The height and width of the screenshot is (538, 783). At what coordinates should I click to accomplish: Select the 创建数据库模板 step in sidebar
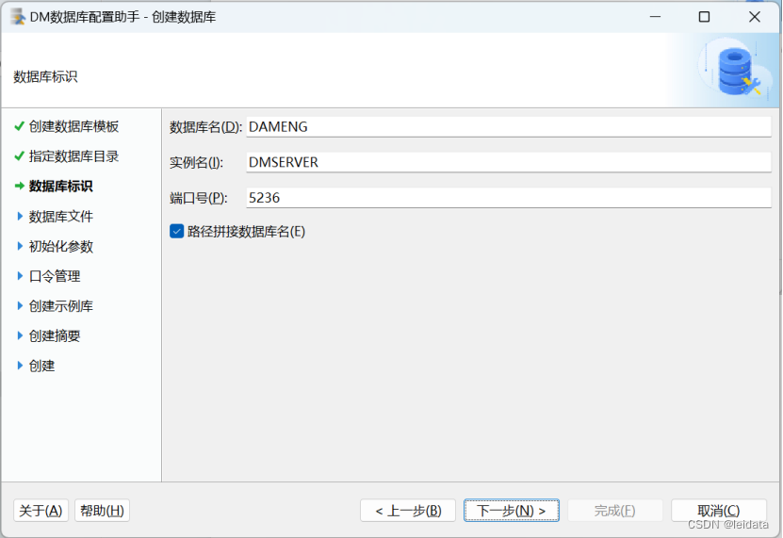(x=73, y=126)
